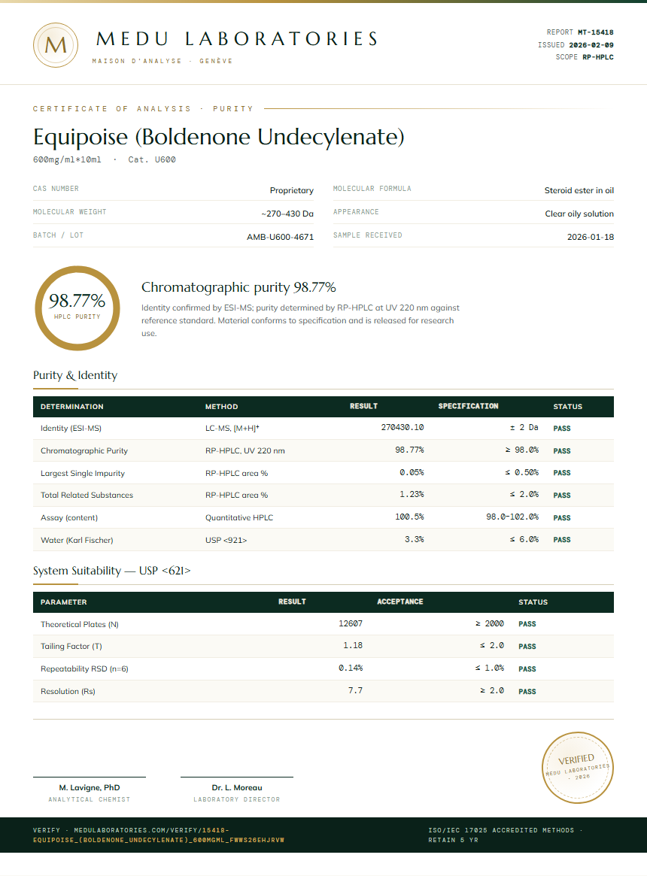The height and width of the screenshot is (876, 647).
Task: Click the Chromatographic purity 98.77% heading
Action: (238, 288)
